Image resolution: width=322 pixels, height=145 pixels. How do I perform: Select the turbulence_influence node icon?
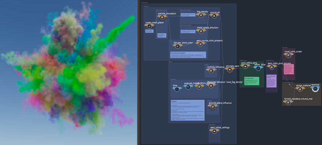[x=199, y=87]
